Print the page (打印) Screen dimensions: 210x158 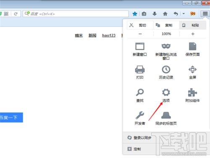coord(140,72)
